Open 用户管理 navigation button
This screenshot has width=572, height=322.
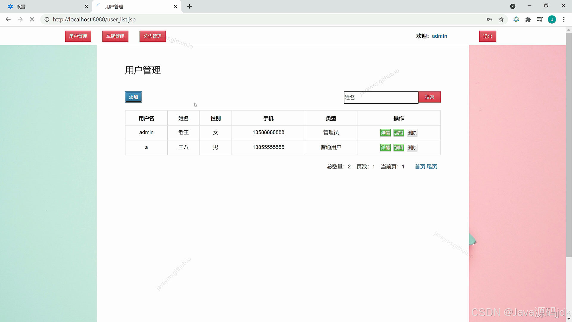tap(78, 36)
